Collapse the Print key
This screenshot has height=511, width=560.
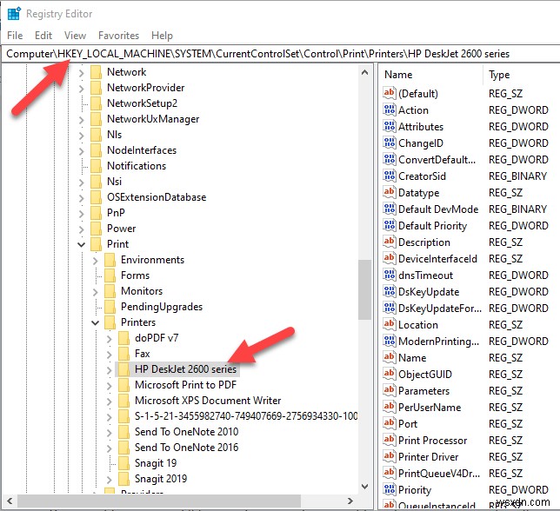(x=82, y=245)
